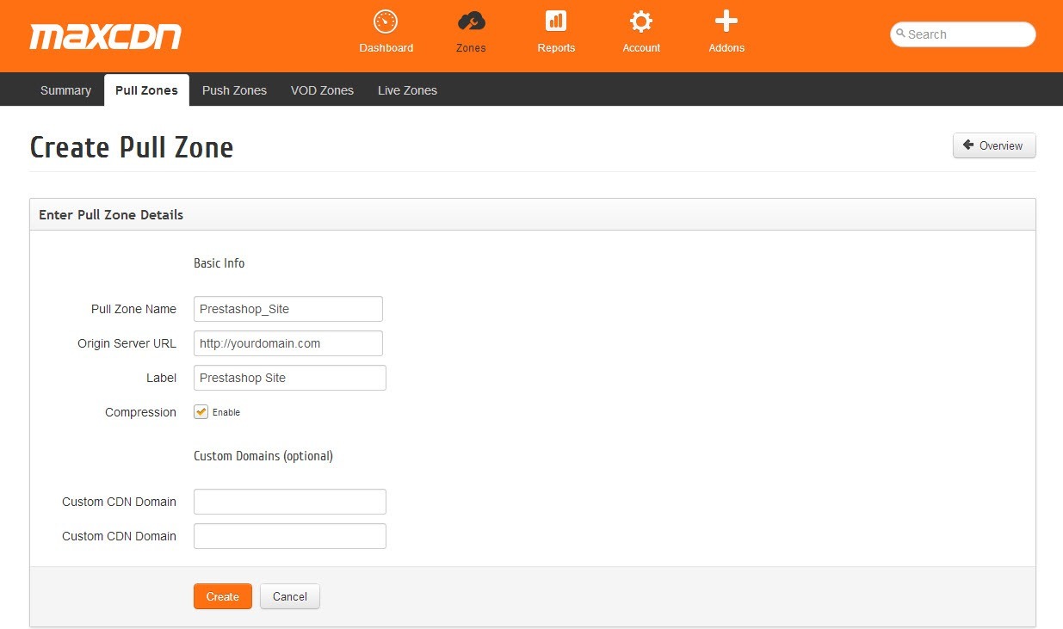This screenshot has width=1063, height=629.
Task: Click the Dashboard label text
Action: point(386,48)
